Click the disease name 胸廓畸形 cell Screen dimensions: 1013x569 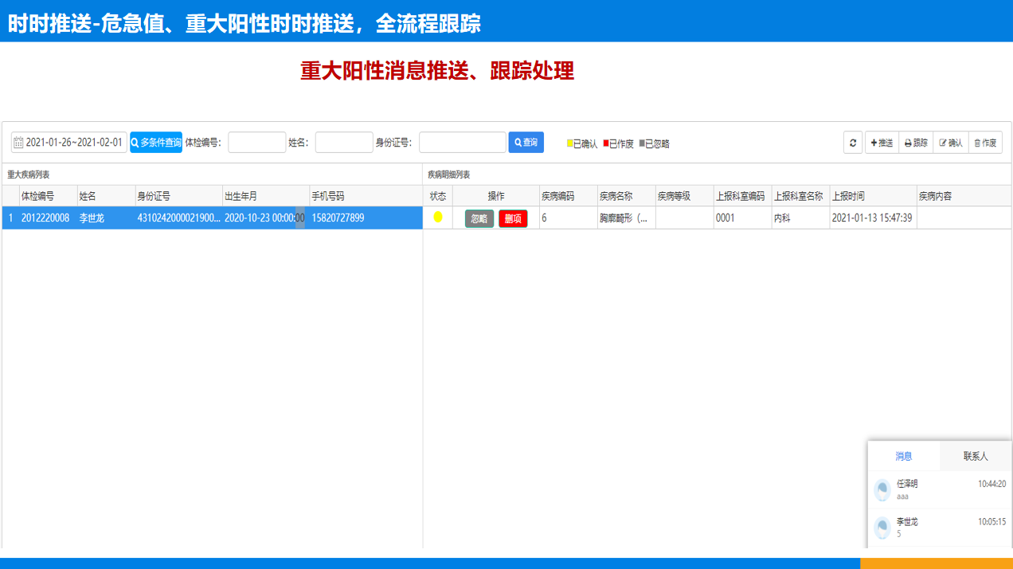pyautogui.click(x=627, y=218)
